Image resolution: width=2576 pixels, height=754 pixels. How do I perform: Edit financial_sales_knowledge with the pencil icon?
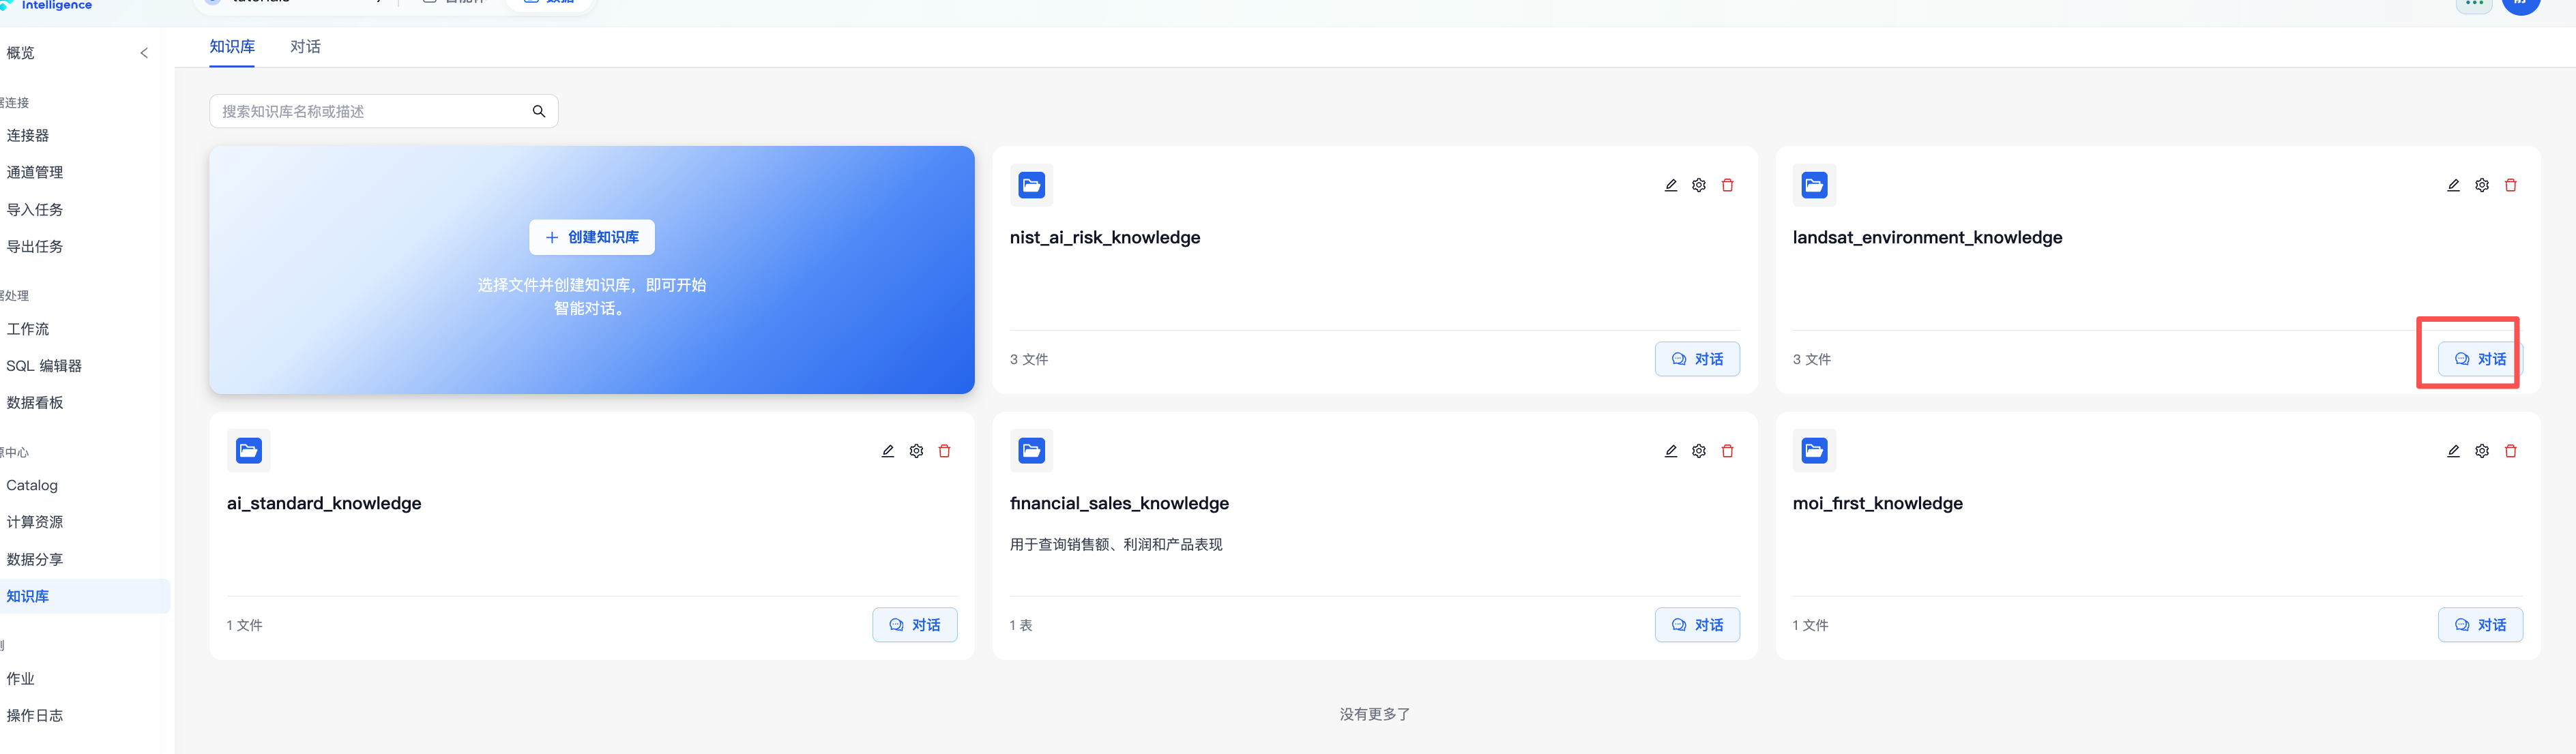(1670, 451)
